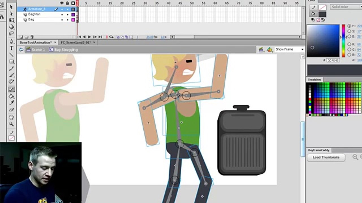This screenshot has width=362, height=203.
Task: Select the Subselection tool
Action: pyautogui.click(x=11, y=14)
